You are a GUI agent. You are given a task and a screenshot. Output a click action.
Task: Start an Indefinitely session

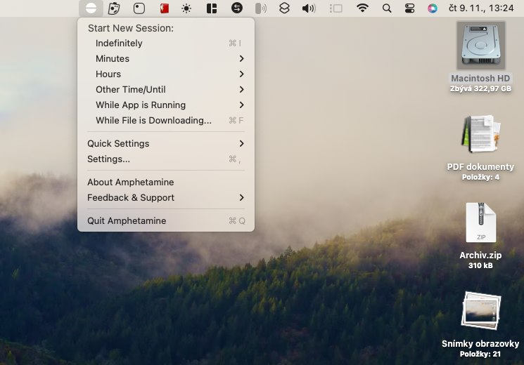pyautogui.click(x=166, y=44)
